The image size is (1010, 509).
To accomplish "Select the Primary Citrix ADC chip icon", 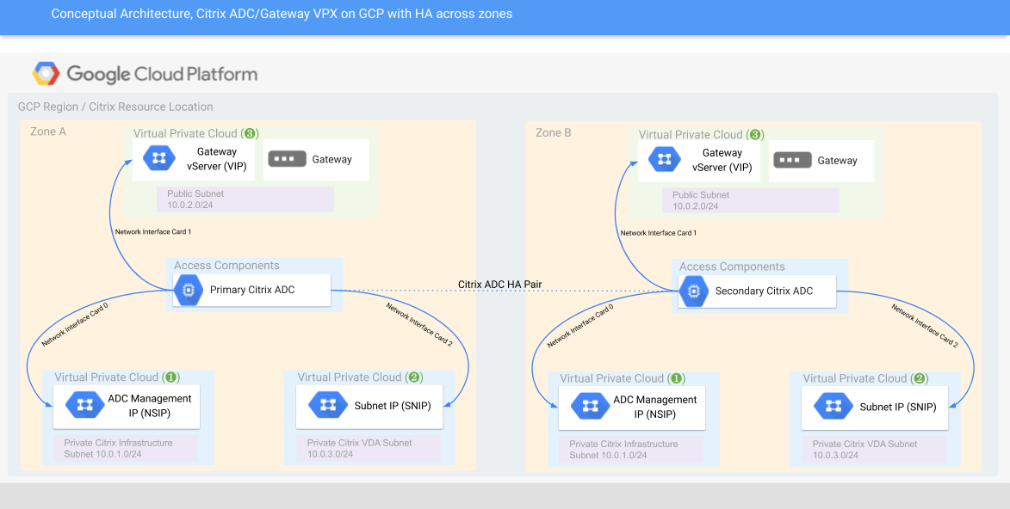I will point(188,291).
